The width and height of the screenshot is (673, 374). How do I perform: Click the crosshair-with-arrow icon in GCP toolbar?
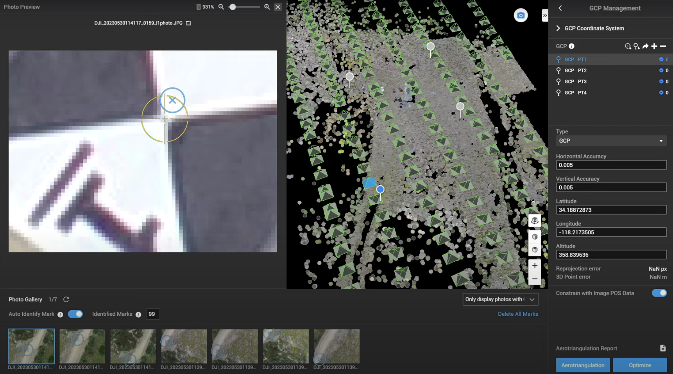(628, 46)
